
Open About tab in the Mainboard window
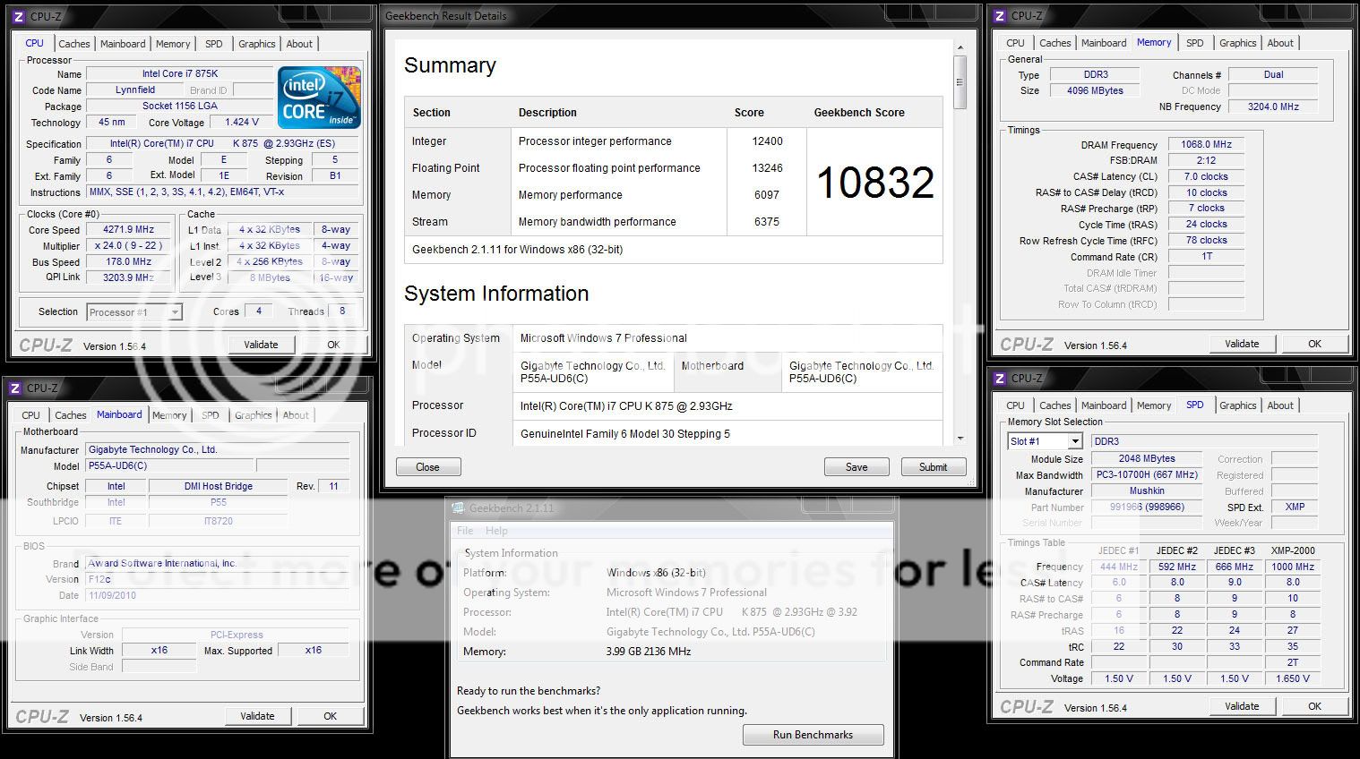(296, 415)
